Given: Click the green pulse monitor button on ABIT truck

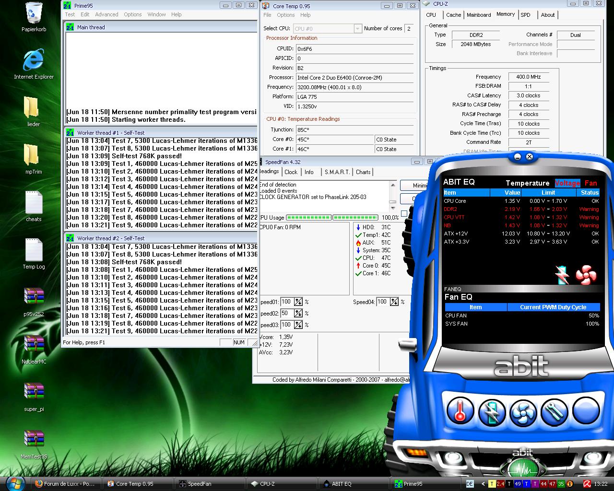Looking at the screenshot, I should coord(522,468).
